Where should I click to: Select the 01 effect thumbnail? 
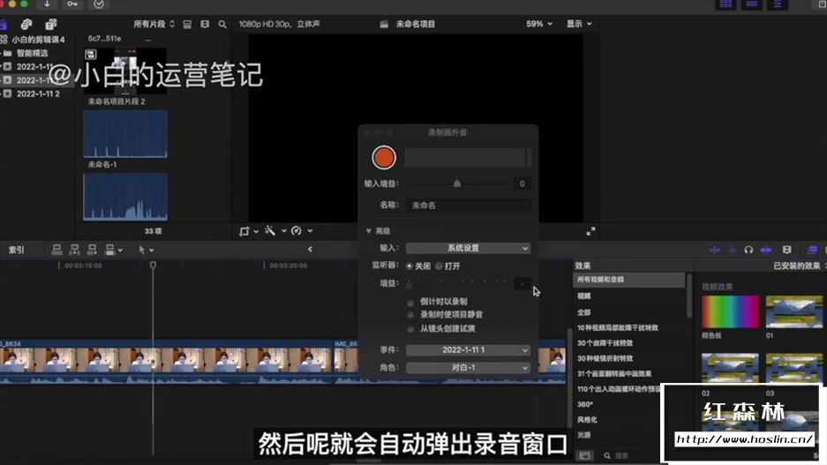[x=793, y=311]
